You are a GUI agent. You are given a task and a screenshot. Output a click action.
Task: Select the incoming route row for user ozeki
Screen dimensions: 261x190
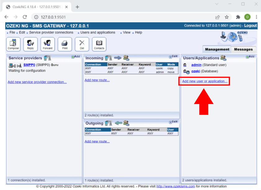pos(132,68)
